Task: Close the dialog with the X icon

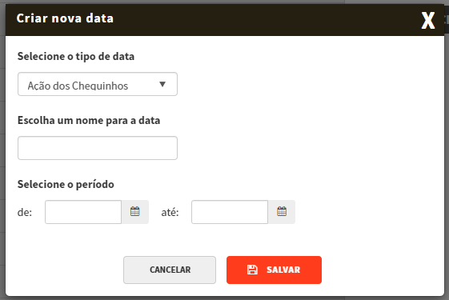Action: coord(428,20)
